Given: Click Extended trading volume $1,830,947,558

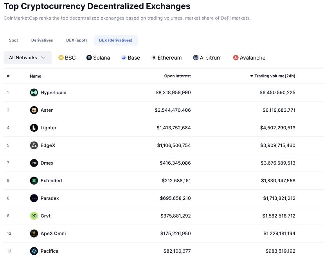Looking at the screenshot, I should [x=278, y=181].
